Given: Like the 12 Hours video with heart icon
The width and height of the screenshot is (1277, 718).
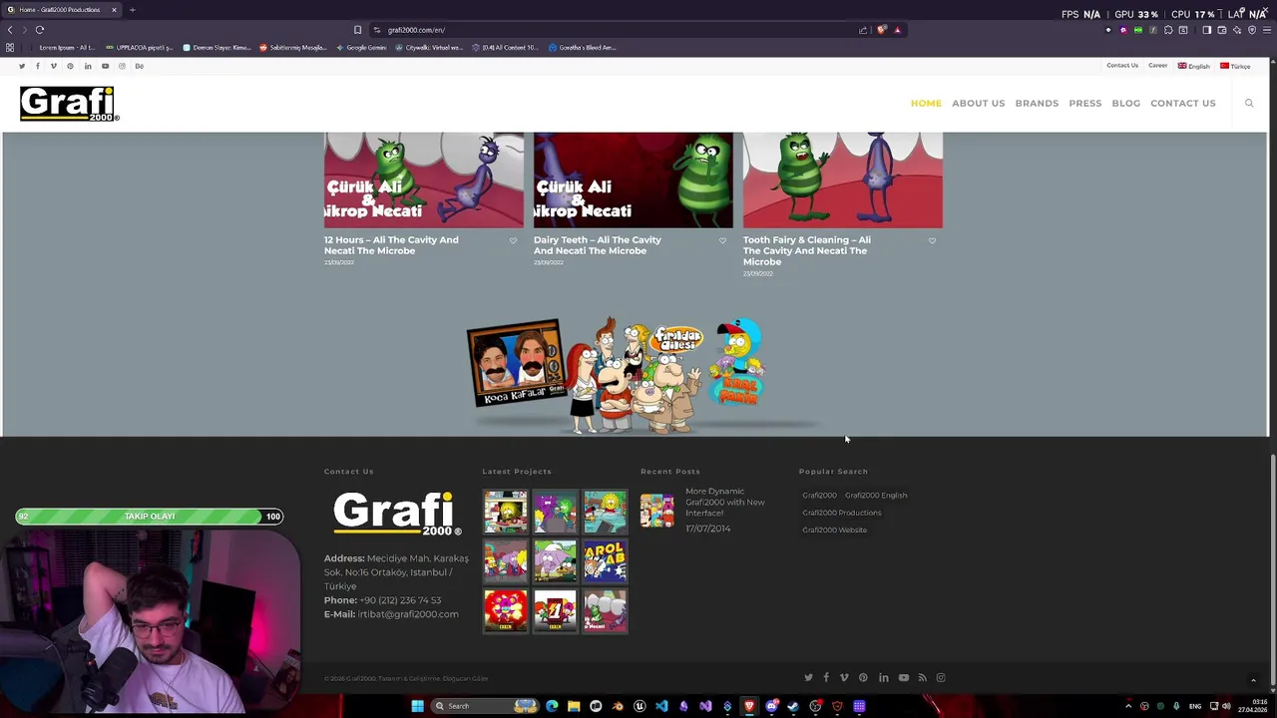Looking at the screenshot, I should pyautogui.click(x=513, y=240).
